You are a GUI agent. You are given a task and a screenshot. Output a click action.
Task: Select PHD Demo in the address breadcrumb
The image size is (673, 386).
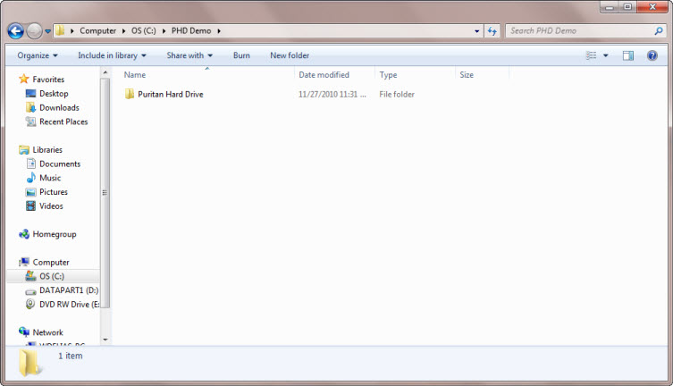(191, 31)
